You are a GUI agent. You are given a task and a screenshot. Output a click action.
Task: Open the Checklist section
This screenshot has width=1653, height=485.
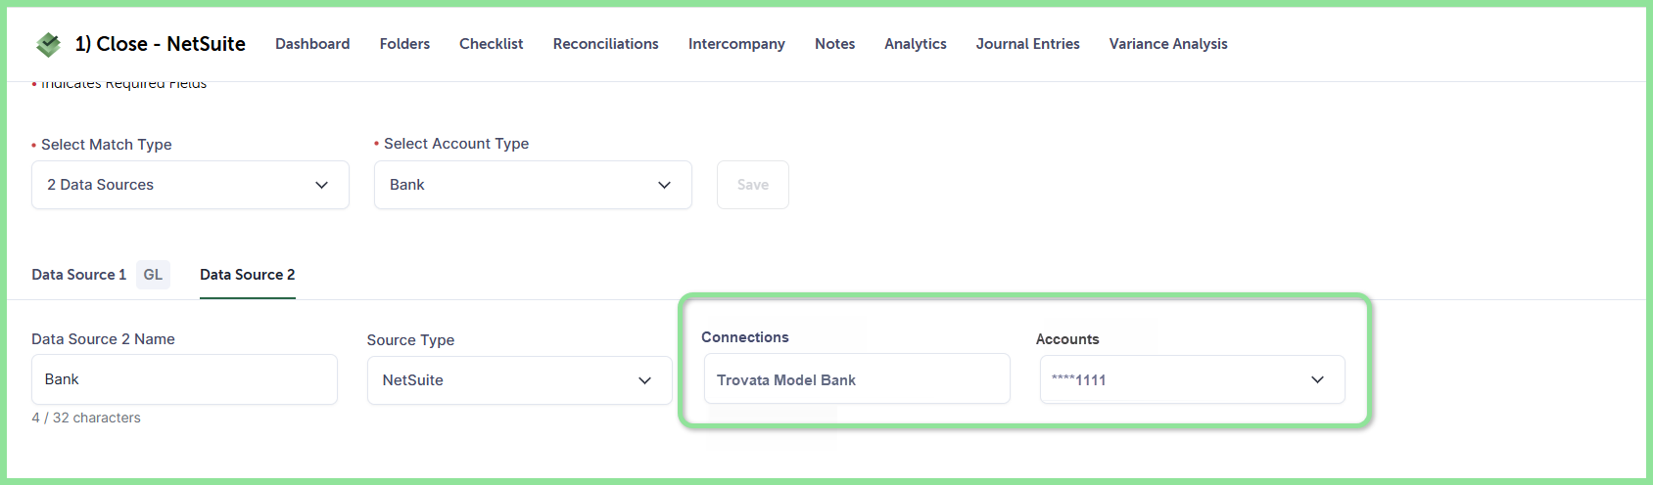[492, 44]
